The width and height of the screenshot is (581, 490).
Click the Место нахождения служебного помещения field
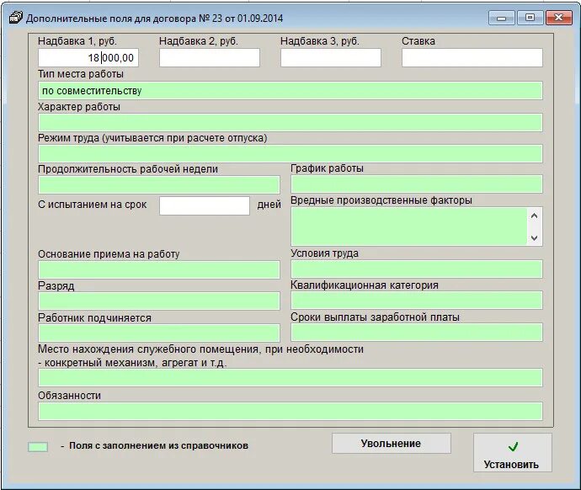click(290, 378)
